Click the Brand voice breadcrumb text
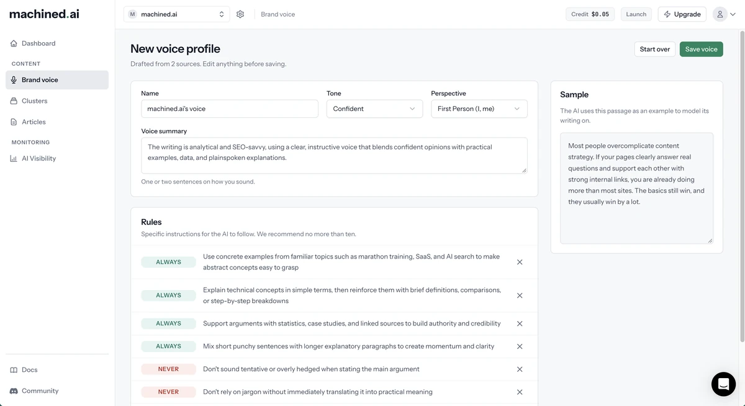The image size is (745, 406). click(x=278, y=14)
